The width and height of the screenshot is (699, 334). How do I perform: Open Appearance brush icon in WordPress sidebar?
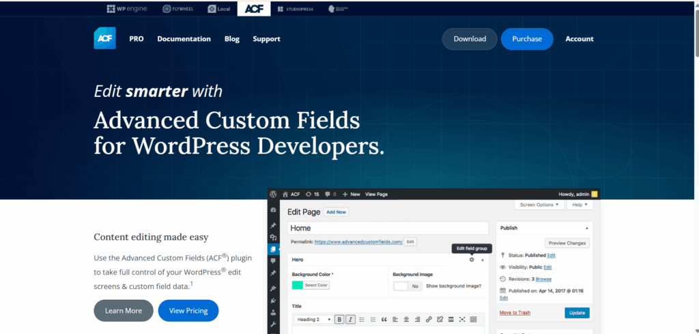click(273, 288)
